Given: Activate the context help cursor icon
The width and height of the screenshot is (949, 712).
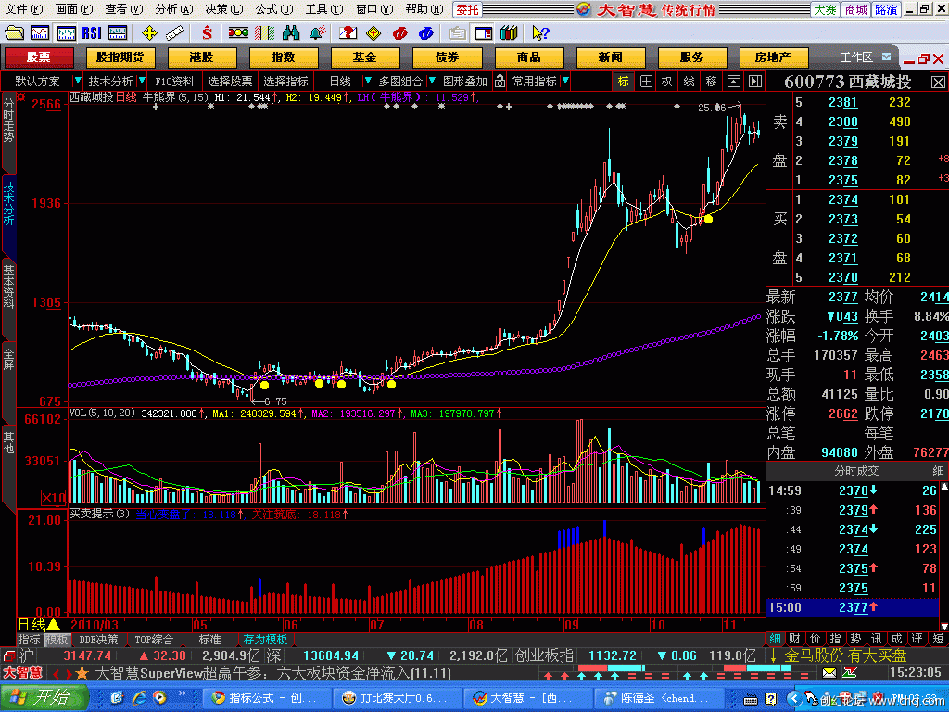Looking at the screenshot, I should click(539, 32).
